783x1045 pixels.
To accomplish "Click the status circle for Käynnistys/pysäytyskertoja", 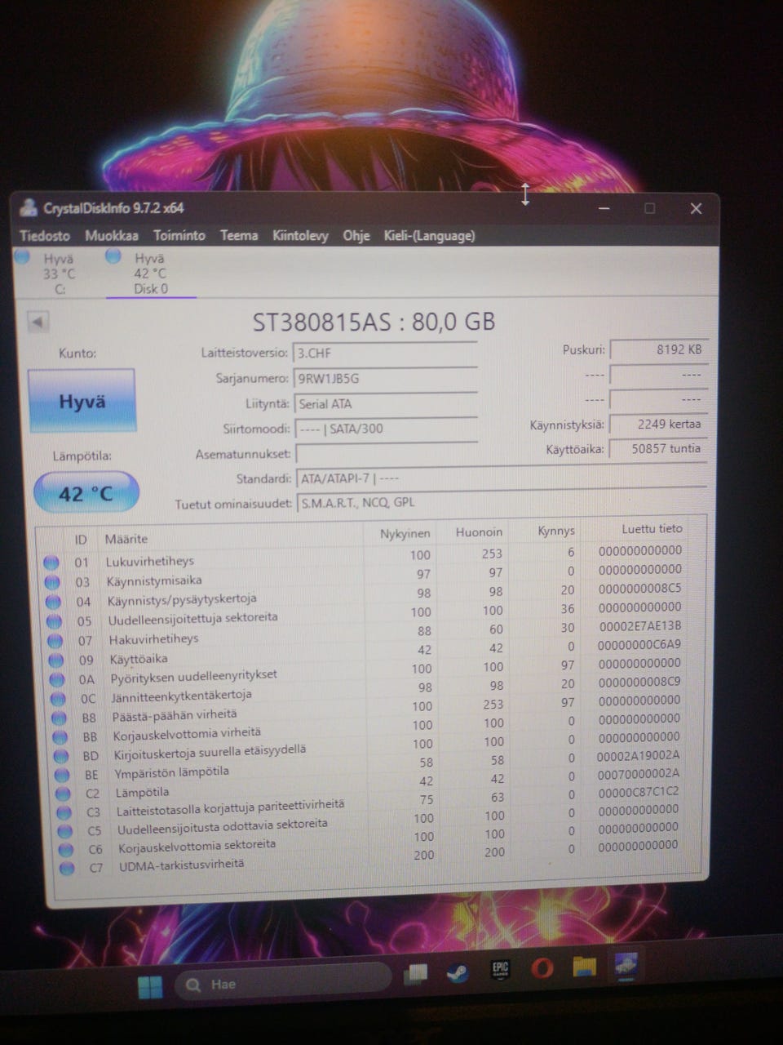I will pos(53,602).
